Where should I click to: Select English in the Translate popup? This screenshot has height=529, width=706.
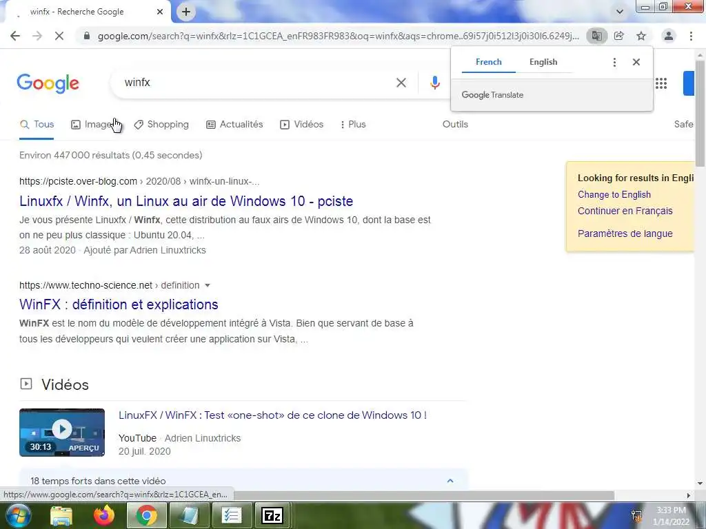click(x=543, y=62)
